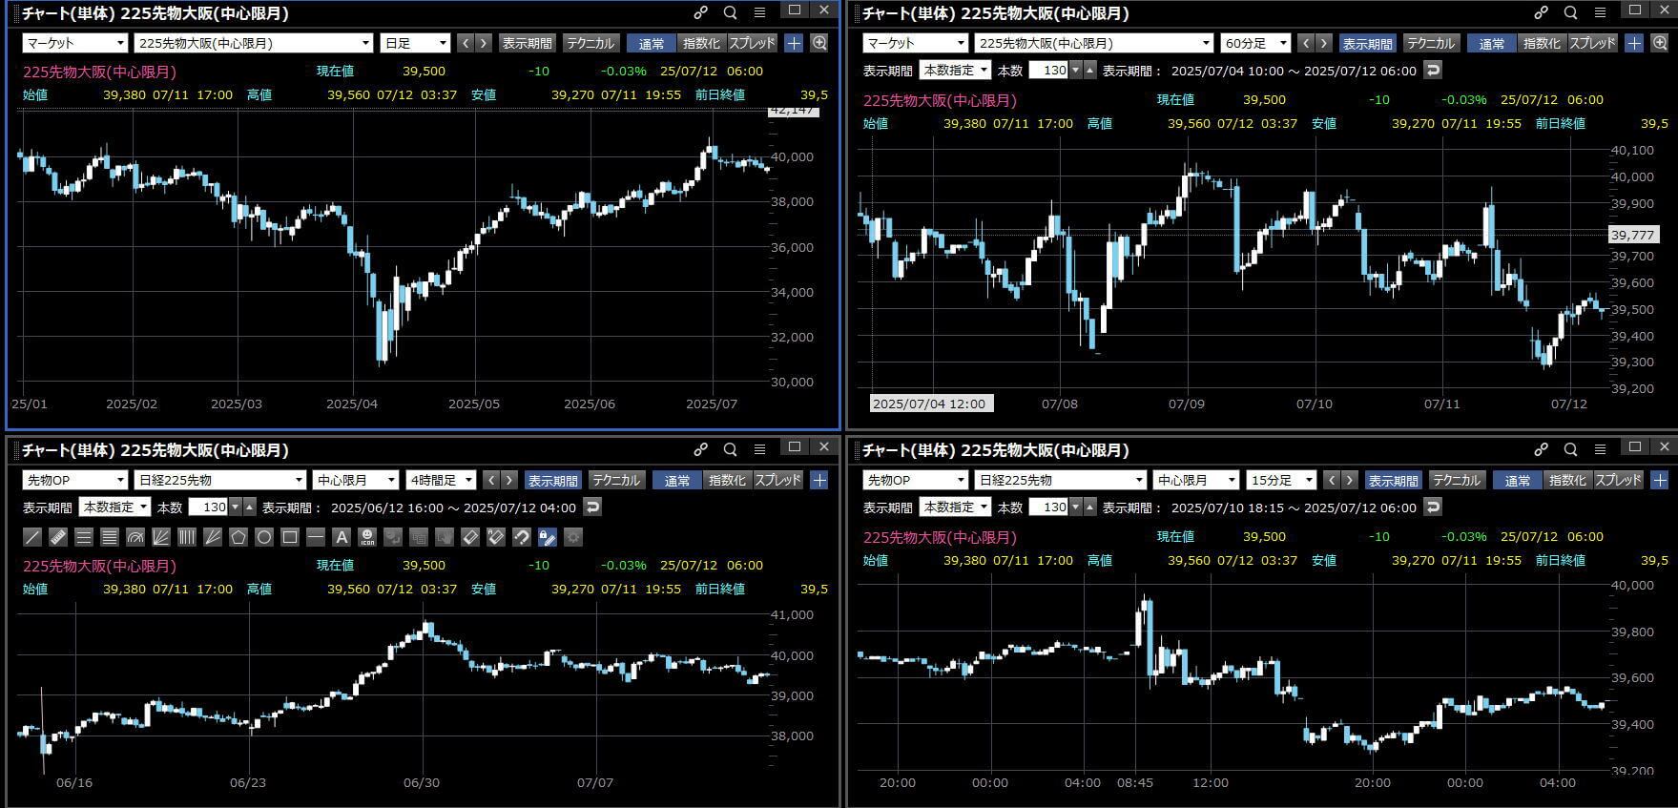Select the circle drawing tool
Screen dimensions: 1678x808
(264, 537)
